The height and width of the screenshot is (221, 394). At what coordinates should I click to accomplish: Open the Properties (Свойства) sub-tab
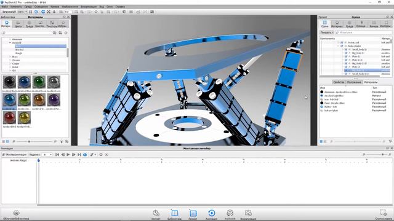click(x=339, y=82)
